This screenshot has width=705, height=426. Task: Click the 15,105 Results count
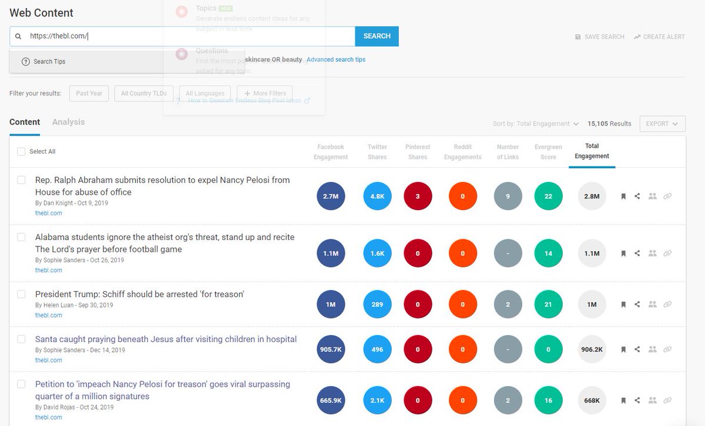click(x=609, y=124)
